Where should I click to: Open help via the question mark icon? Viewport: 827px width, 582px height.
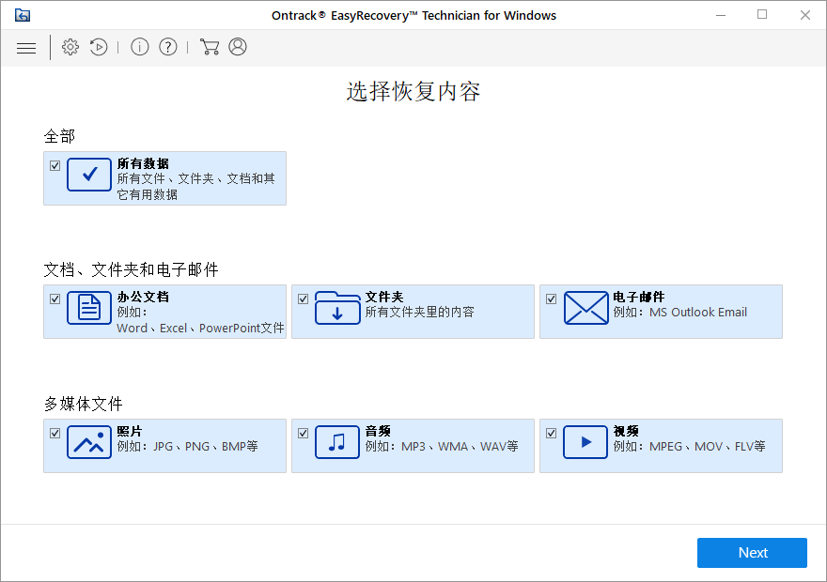point(167,47)
